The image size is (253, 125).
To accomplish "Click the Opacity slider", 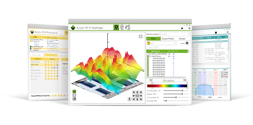I will pyautogui.click(x=176, y=94).
